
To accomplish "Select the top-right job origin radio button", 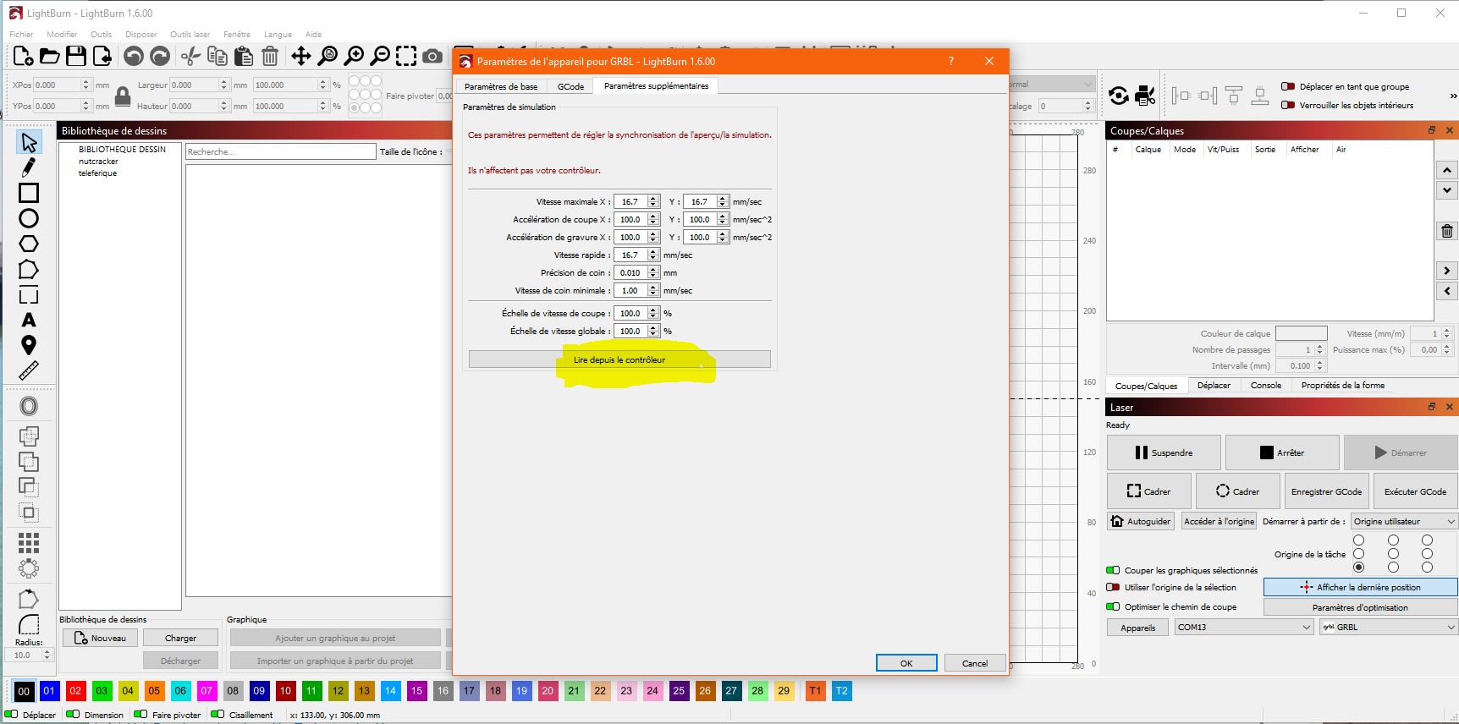I will coord(1427,540).
